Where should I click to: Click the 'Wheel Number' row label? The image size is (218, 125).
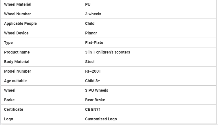click(17, 14)
